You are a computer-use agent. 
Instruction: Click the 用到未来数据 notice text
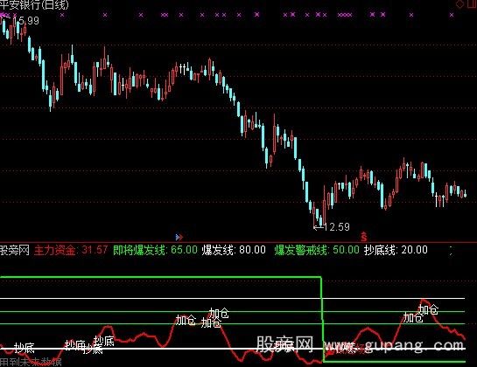tap(31, 363)
